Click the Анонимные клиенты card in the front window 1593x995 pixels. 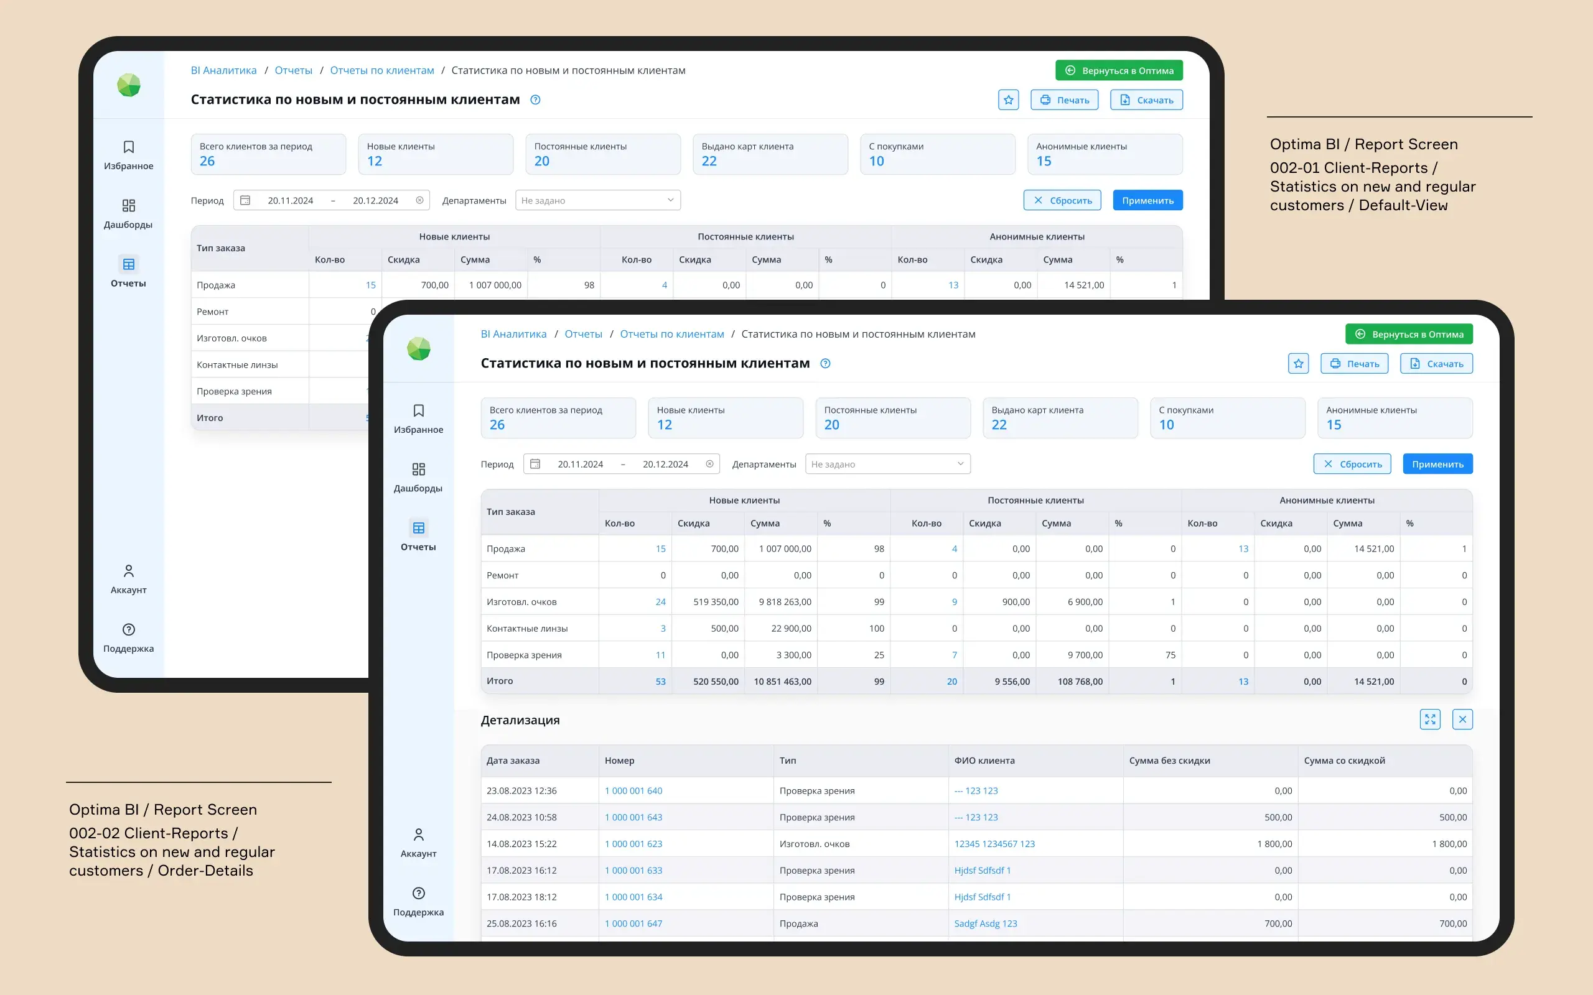click(1395, 418)
